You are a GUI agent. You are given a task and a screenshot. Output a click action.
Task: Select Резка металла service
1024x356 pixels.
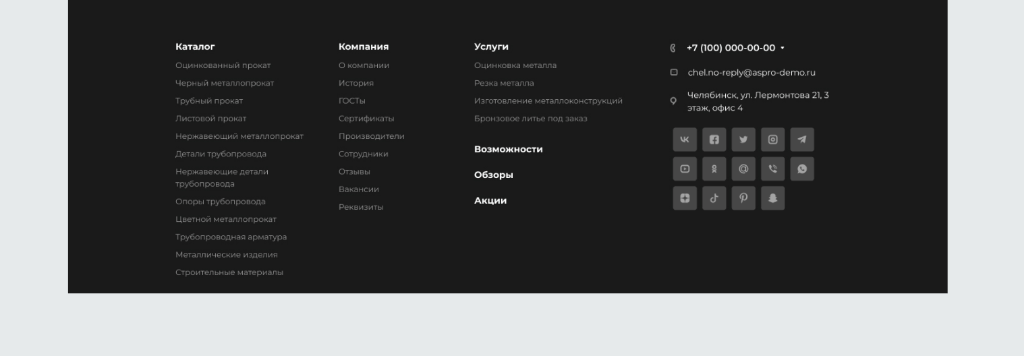(x=504, y=83)
